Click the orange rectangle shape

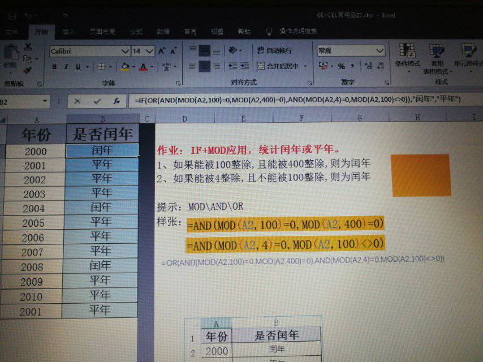(x=421, y=175)
